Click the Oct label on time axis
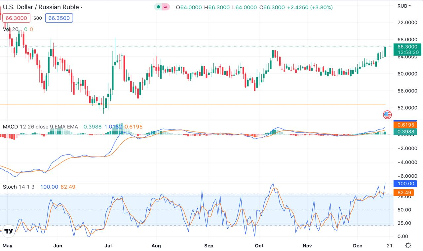This screenshot has height=251, width=423. pyautogui.click(x=259, y=246)
